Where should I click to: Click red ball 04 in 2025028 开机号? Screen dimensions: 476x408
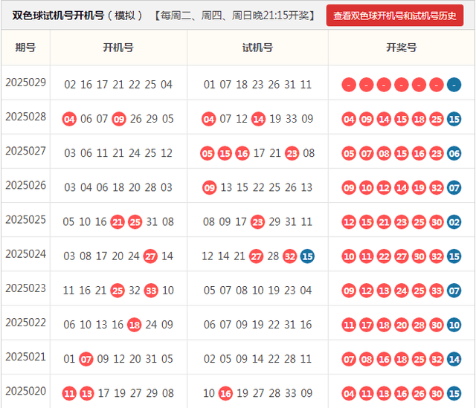point(69,119)
